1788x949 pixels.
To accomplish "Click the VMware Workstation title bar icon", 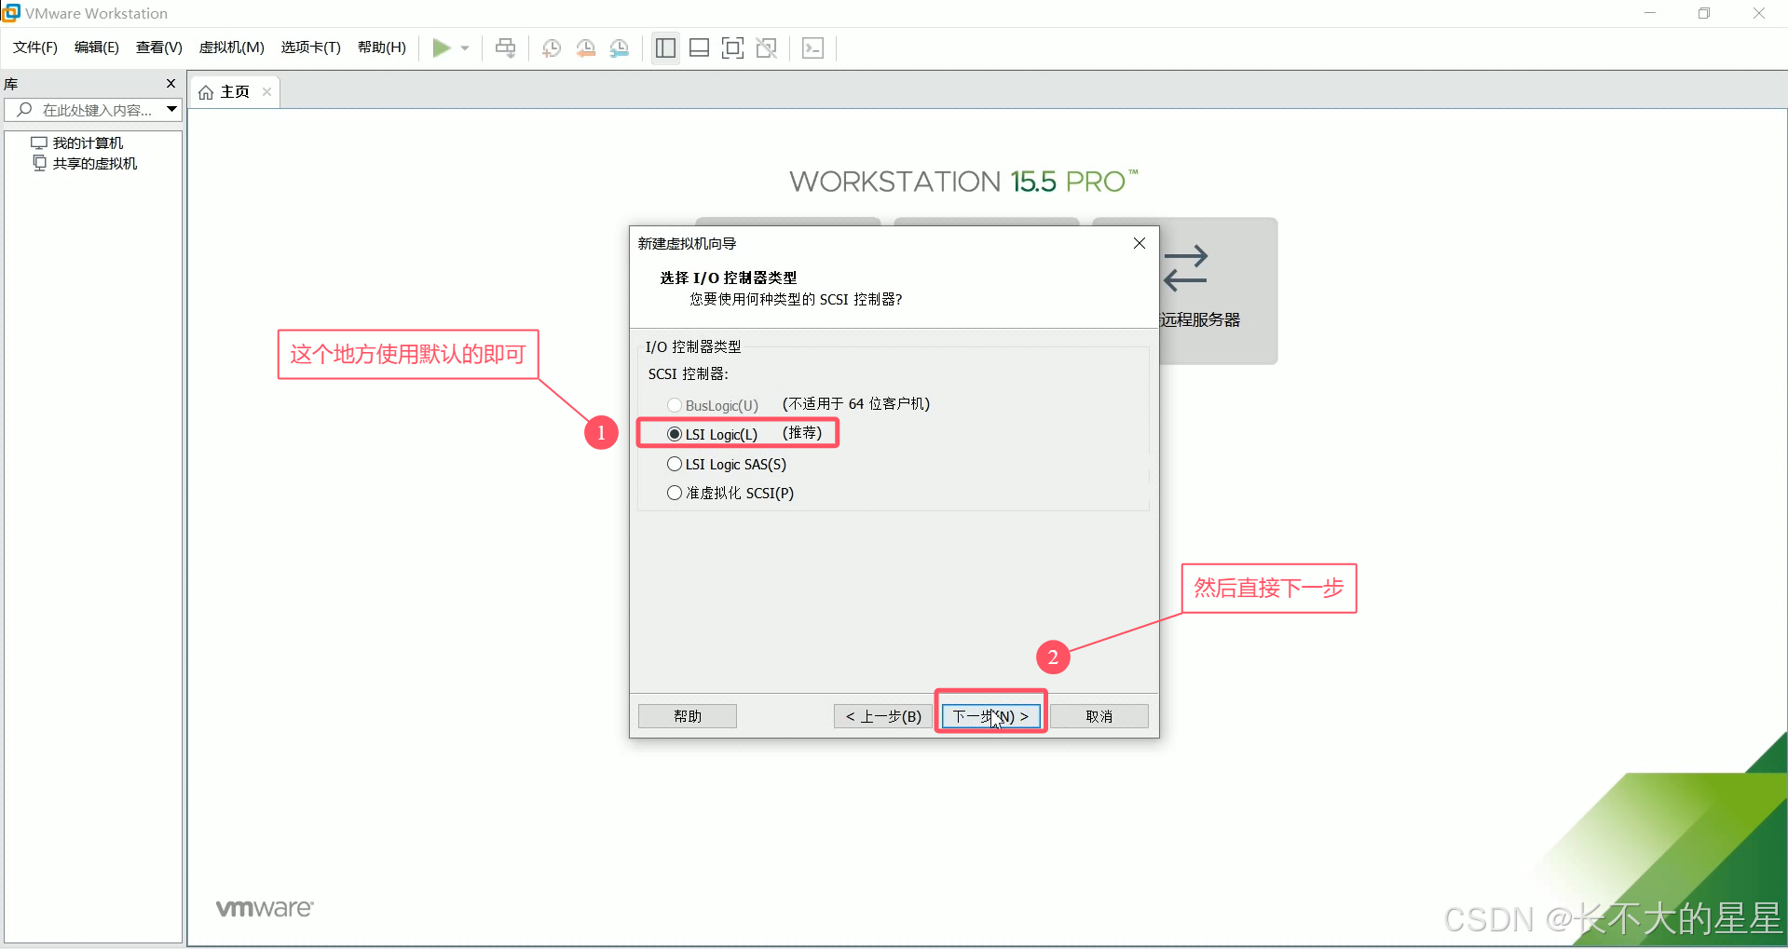I will (11, 13).
